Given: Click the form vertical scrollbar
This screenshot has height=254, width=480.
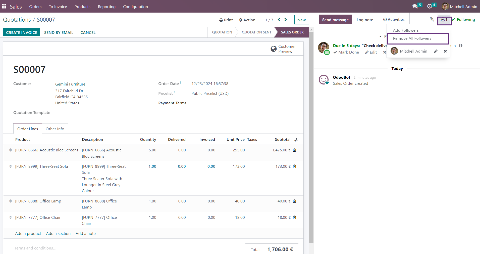Looking at the screenshot, I should click(311, 137).
